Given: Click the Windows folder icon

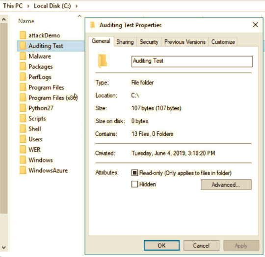Looking at the screenshot, I should pos(23,160).
